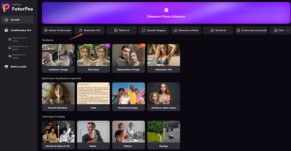Open the Accueil home page
Viewport: 291px width, 151px height.
[17, 20]
